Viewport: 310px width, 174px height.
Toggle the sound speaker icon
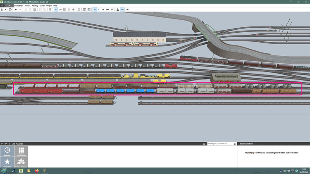(x=128, y=9)
